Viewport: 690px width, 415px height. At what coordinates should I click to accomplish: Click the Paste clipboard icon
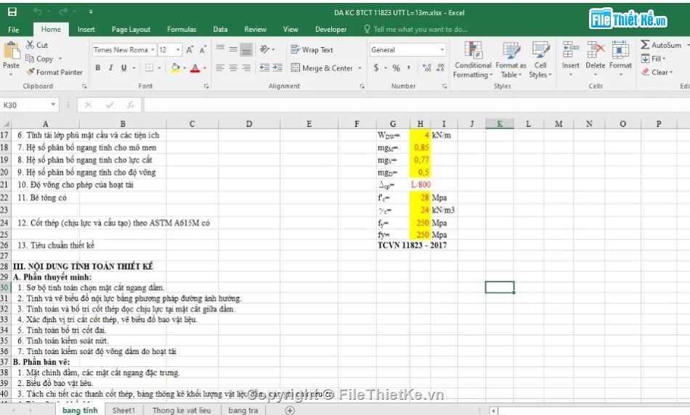[12, 52]
